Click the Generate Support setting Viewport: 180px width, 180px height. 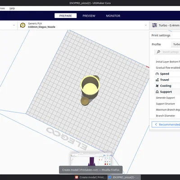click(x=165, y=98)
